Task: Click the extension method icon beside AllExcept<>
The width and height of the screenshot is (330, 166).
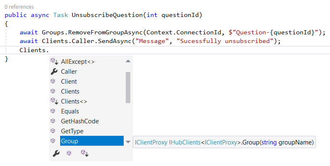Action: tap(54, 61)
